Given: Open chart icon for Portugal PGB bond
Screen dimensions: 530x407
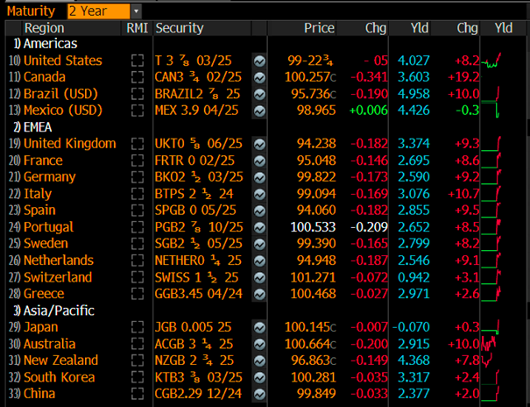Looking at the screenshot, I should [x=259, y=227].
